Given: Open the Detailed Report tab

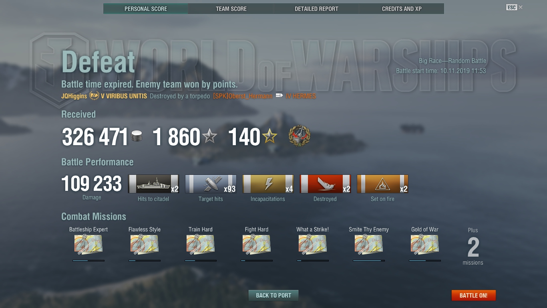Looking at the screenshot, I should pos(316,9).
